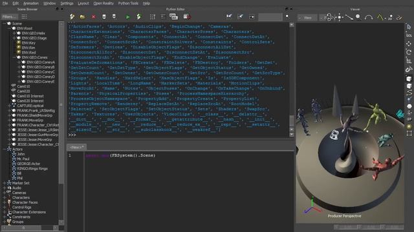
Task: Select the <New> script tab
Action: (x=77, y=147)
